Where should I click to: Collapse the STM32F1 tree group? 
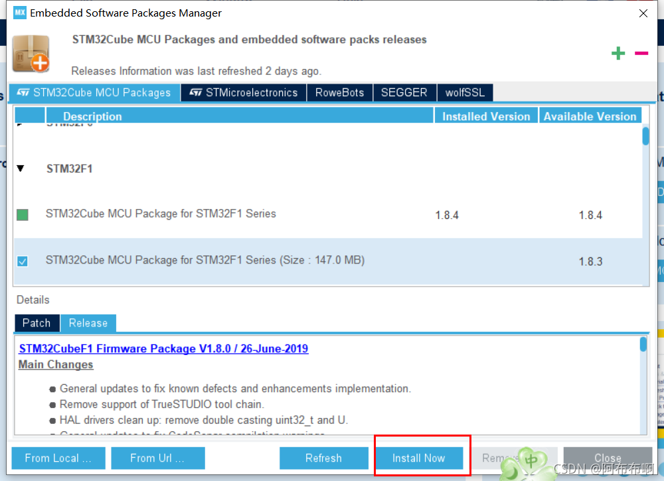coord(21,169)
